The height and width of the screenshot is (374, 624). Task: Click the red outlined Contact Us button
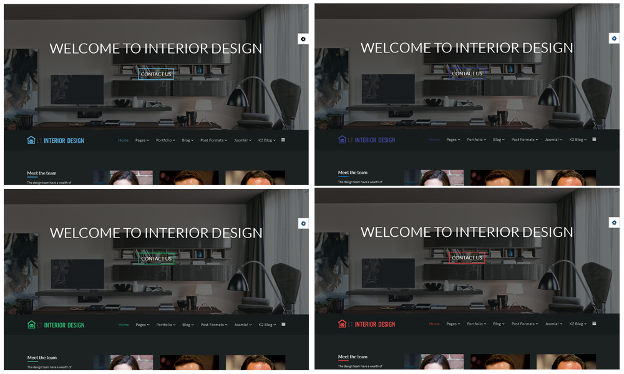tap(467, 257)
